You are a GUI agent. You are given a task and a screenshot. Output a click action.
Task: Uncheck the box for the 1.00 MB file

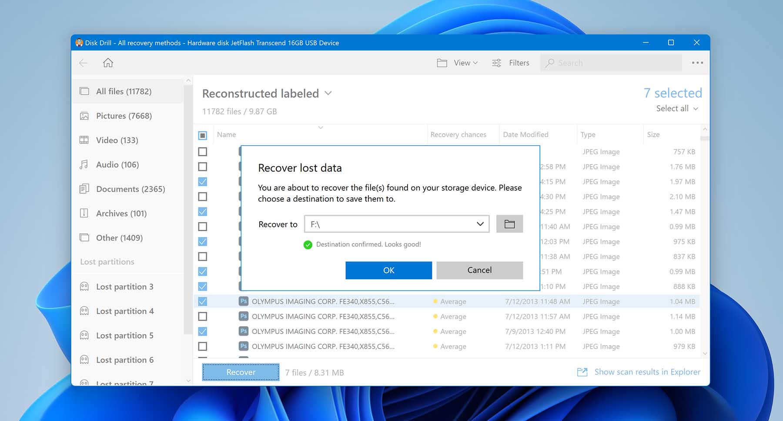203,331
